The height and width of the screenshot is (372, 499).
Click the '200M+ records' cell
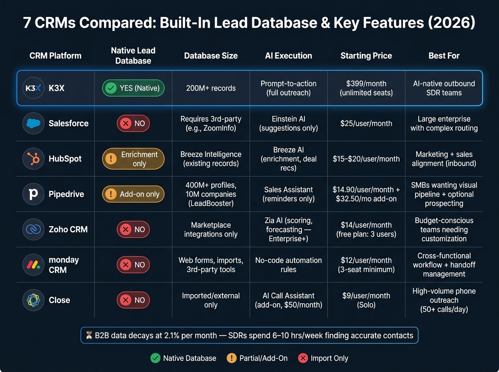pyautogui.click(x=211, y=88)
